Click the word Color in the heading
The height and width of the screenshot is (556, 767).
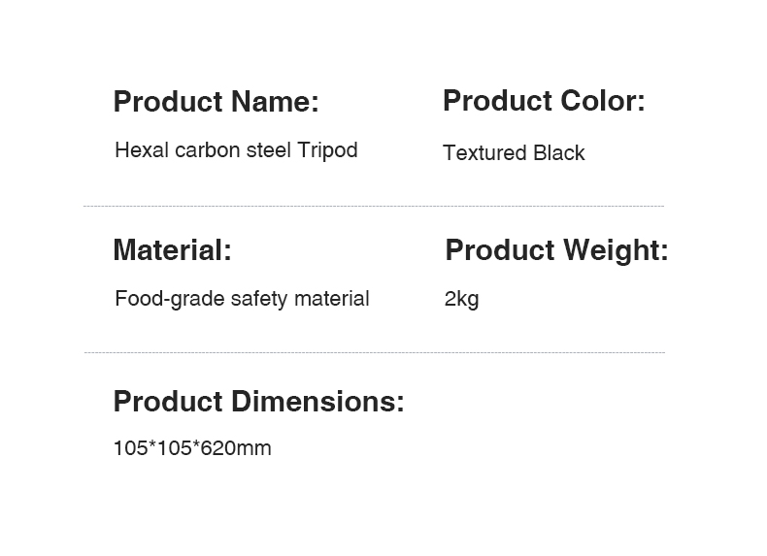[602, 100]
